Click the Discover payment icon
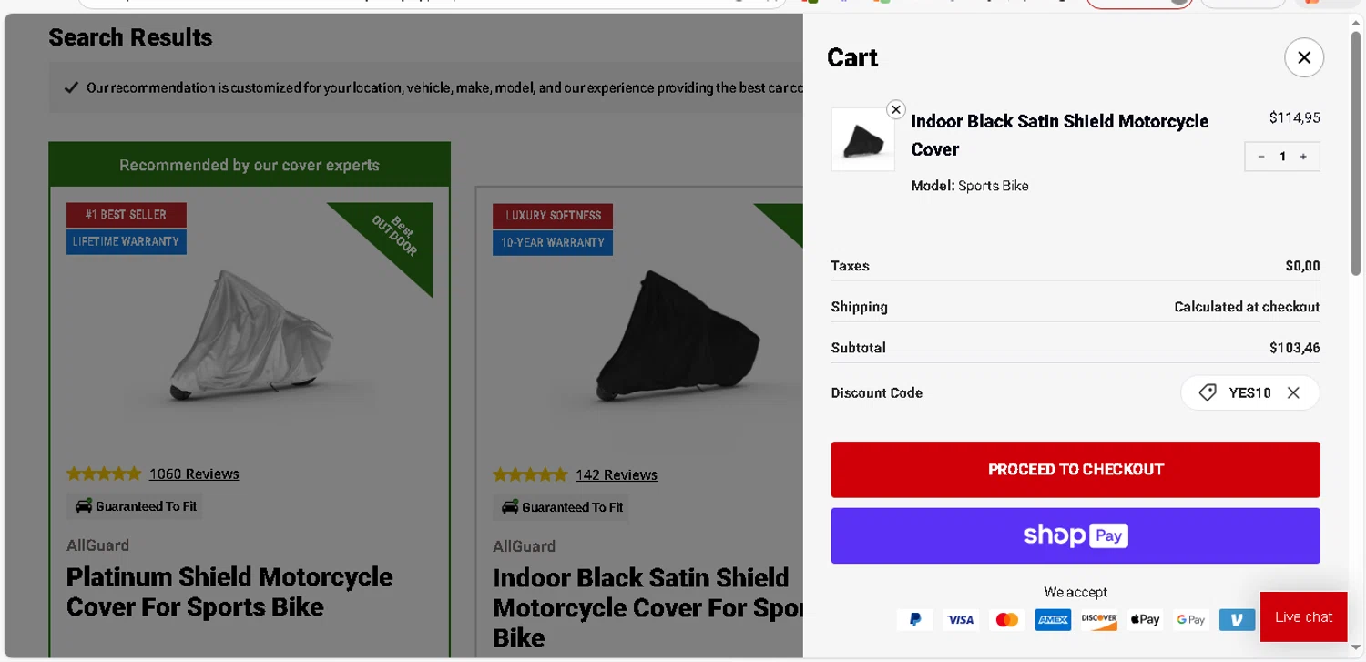The width and height of the screenshot is (1366, 662). click(1099, 619)
